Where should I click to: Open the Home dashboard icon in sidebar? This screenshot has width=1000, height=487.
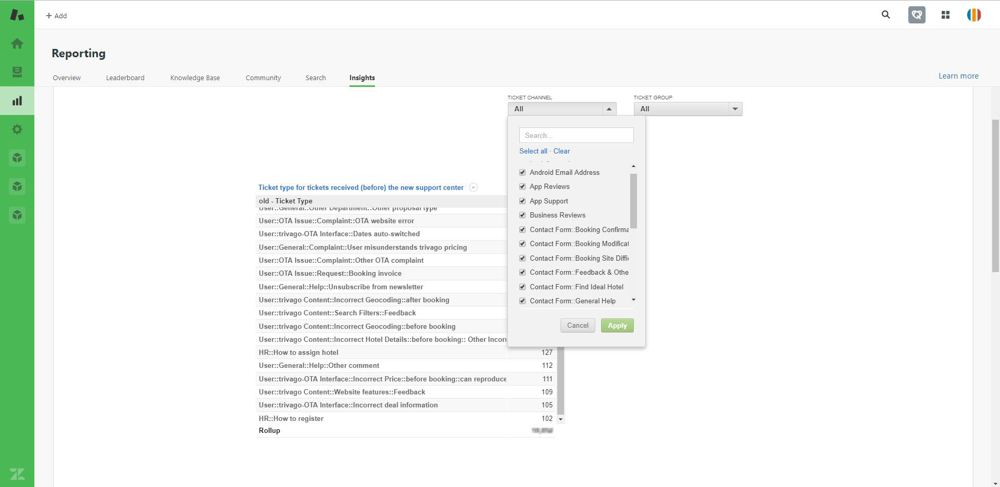tap(17, 44)
